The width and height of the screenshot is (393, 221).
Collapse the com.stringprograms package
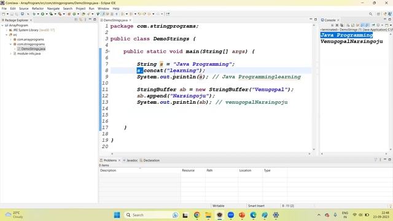point(11,44)
